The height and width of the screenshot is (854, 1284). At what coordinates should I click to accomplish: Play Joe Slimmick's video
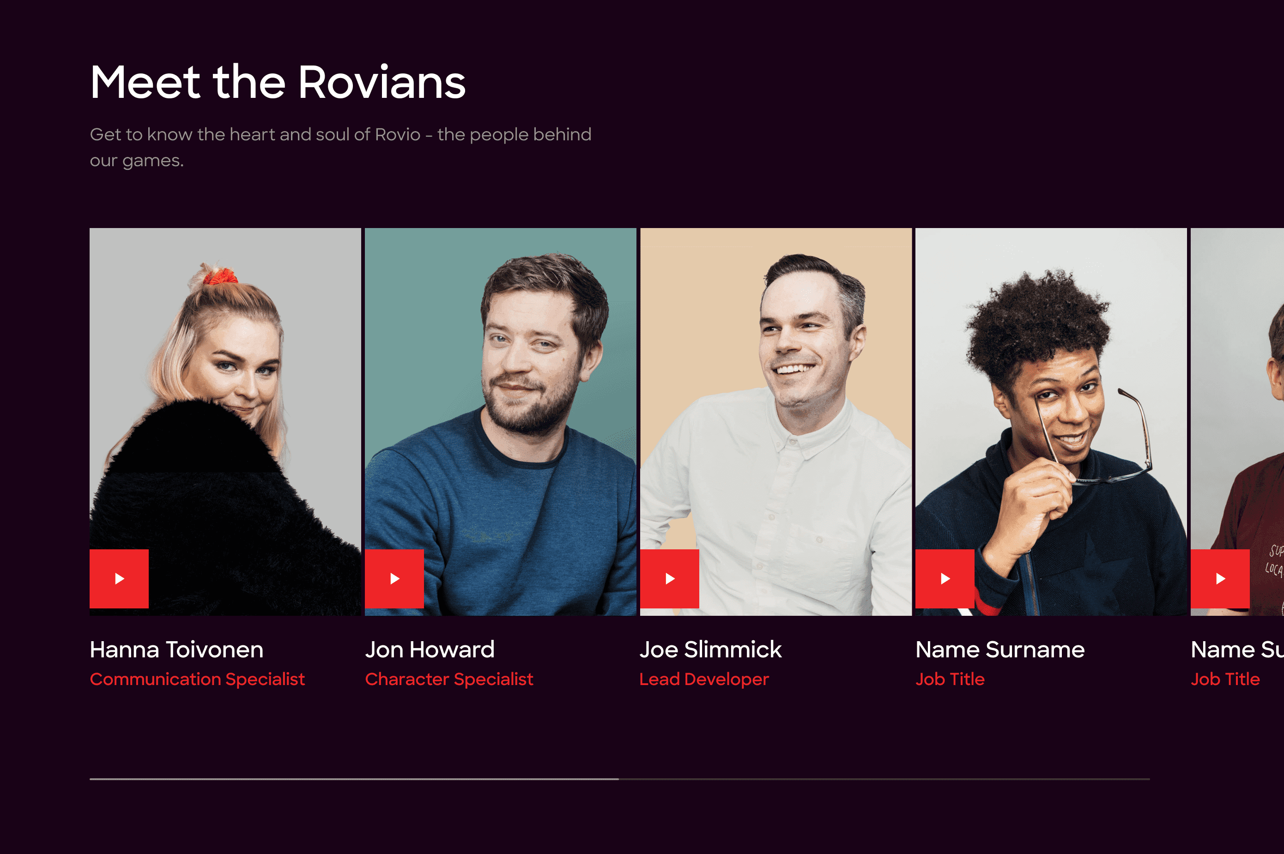pos(669,578)
